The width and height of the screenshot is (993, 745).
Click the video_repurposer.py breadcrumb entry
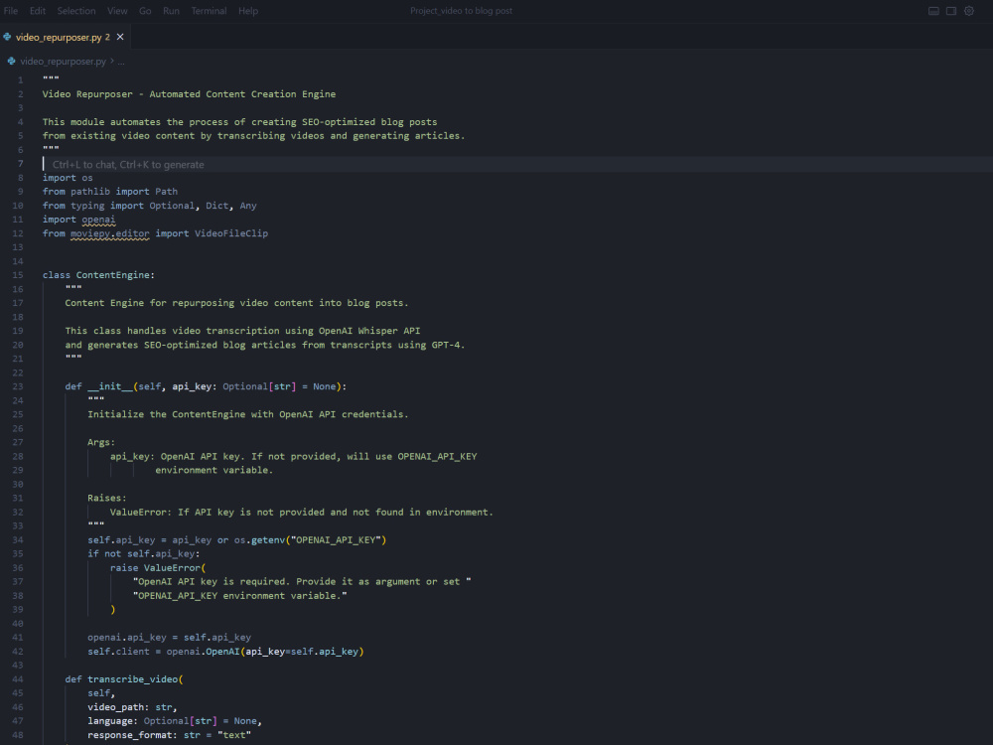(63, 61)
